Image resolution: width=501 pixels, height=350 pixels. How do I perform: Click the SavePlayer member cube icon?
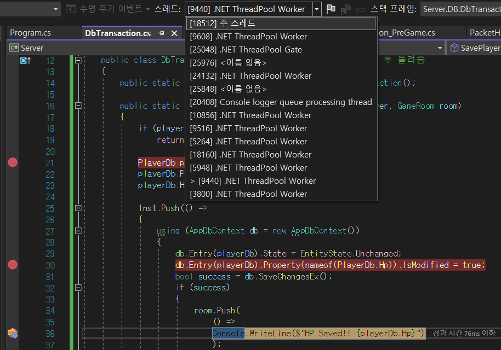coord(454,48)
